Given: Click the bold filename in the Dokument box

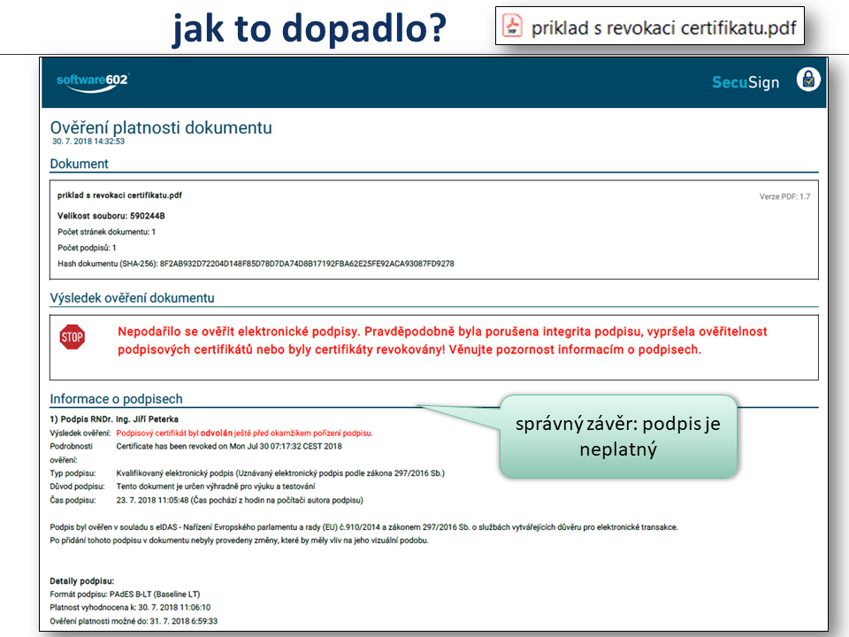Looking at the screenshot, I should click(x=119, y=195).
